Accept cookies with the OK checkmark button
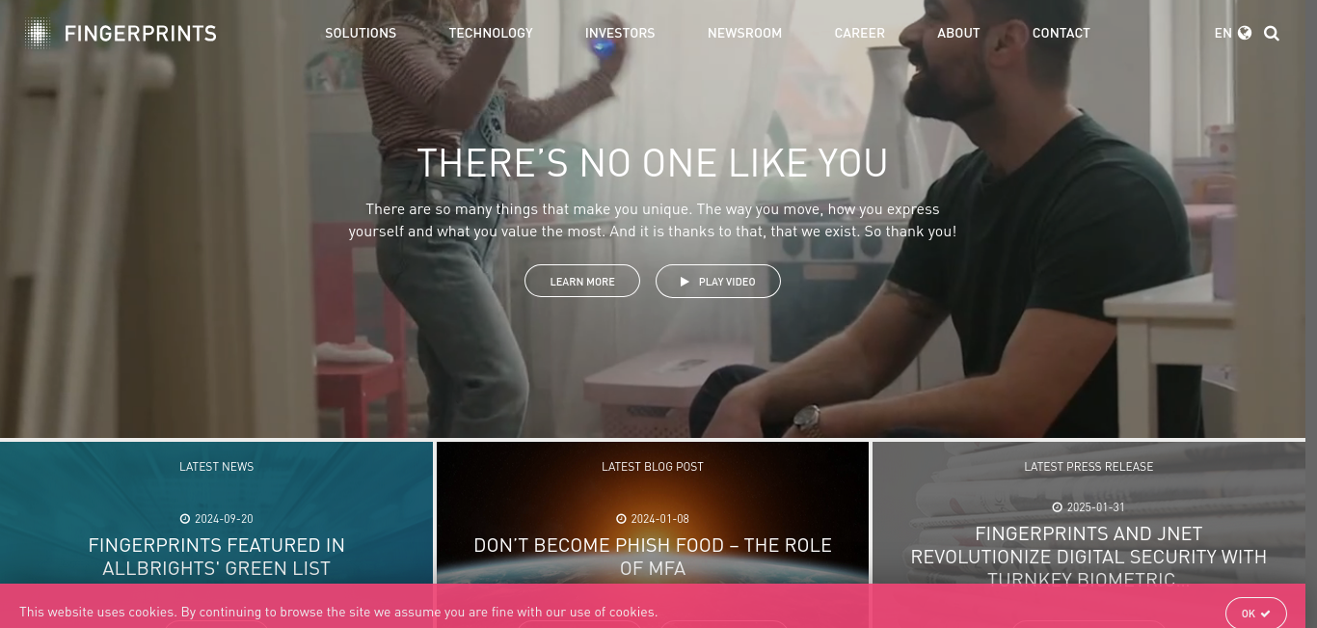The height and width of the screenshot is (628, 1317). point(1256,614)
